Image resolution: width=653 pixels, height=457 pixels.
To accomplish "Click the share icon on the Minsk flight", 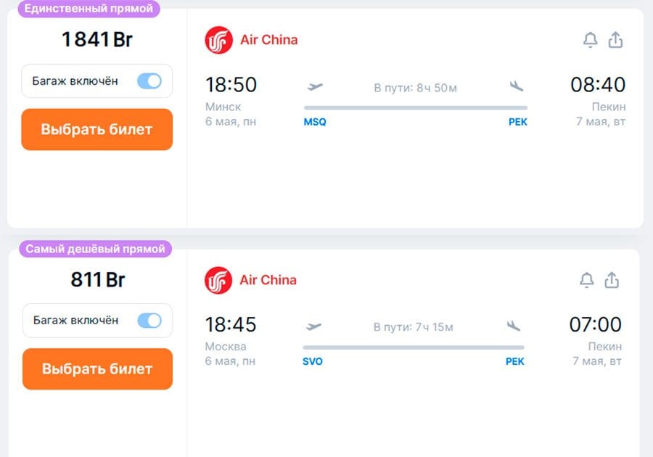I will click(x=615, y=40).
